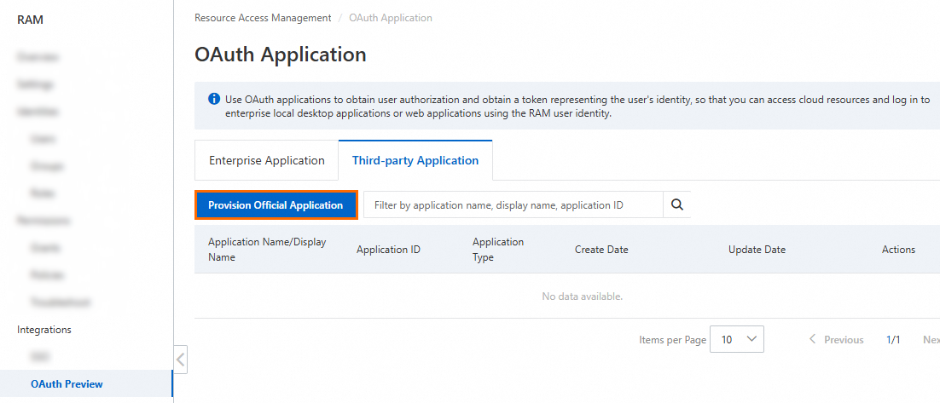Click the blue info icon in banner

pos(214,100)
